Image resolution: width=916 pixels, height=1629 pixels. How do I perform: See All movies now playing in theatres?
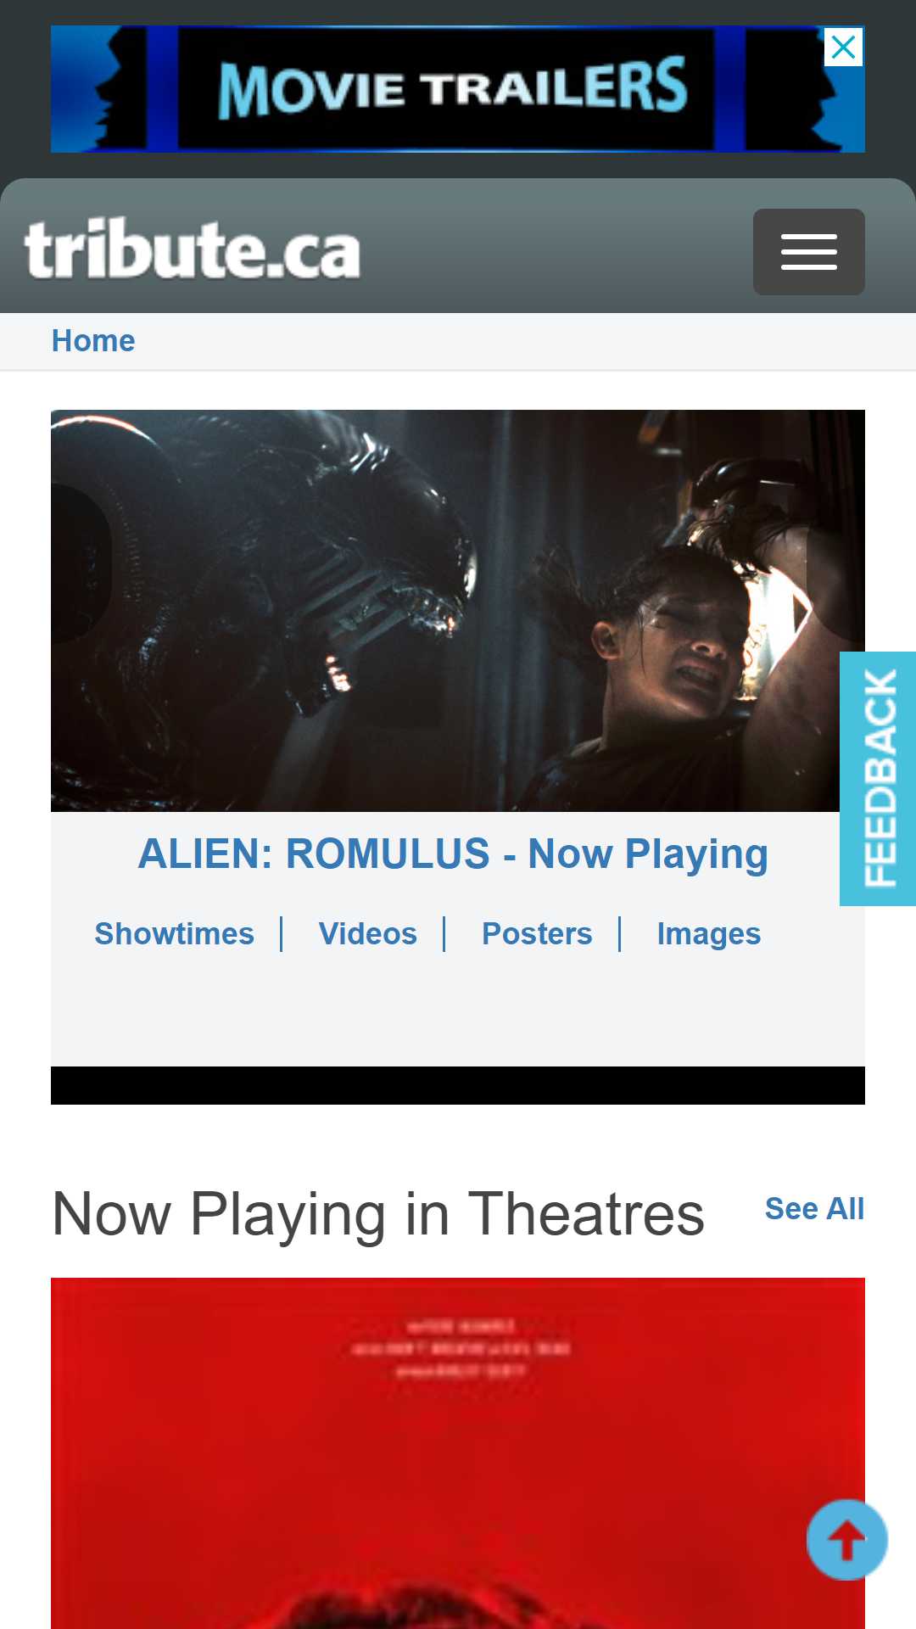point(814,1209)
